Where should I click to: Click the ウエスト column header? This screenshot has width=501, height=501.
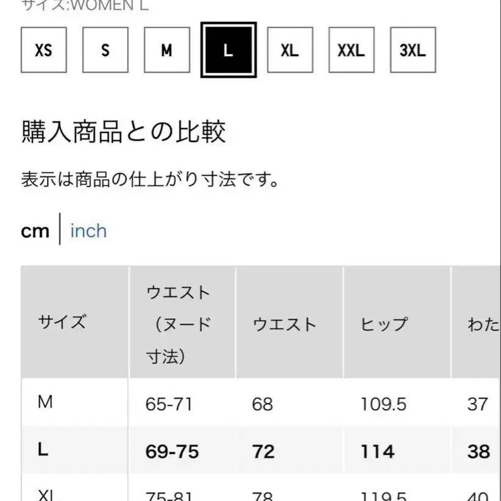tap(285, 324)
